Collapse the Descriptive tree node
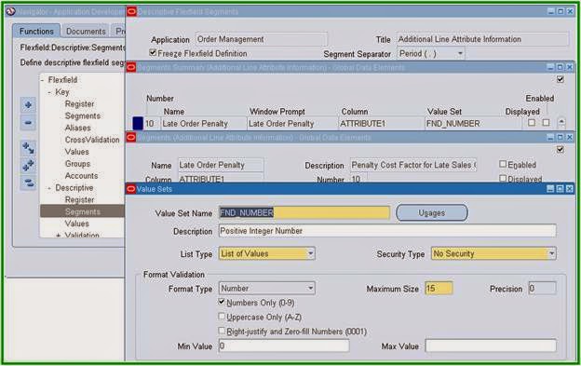Screen dimensions: 581x366 click(49, 188)
